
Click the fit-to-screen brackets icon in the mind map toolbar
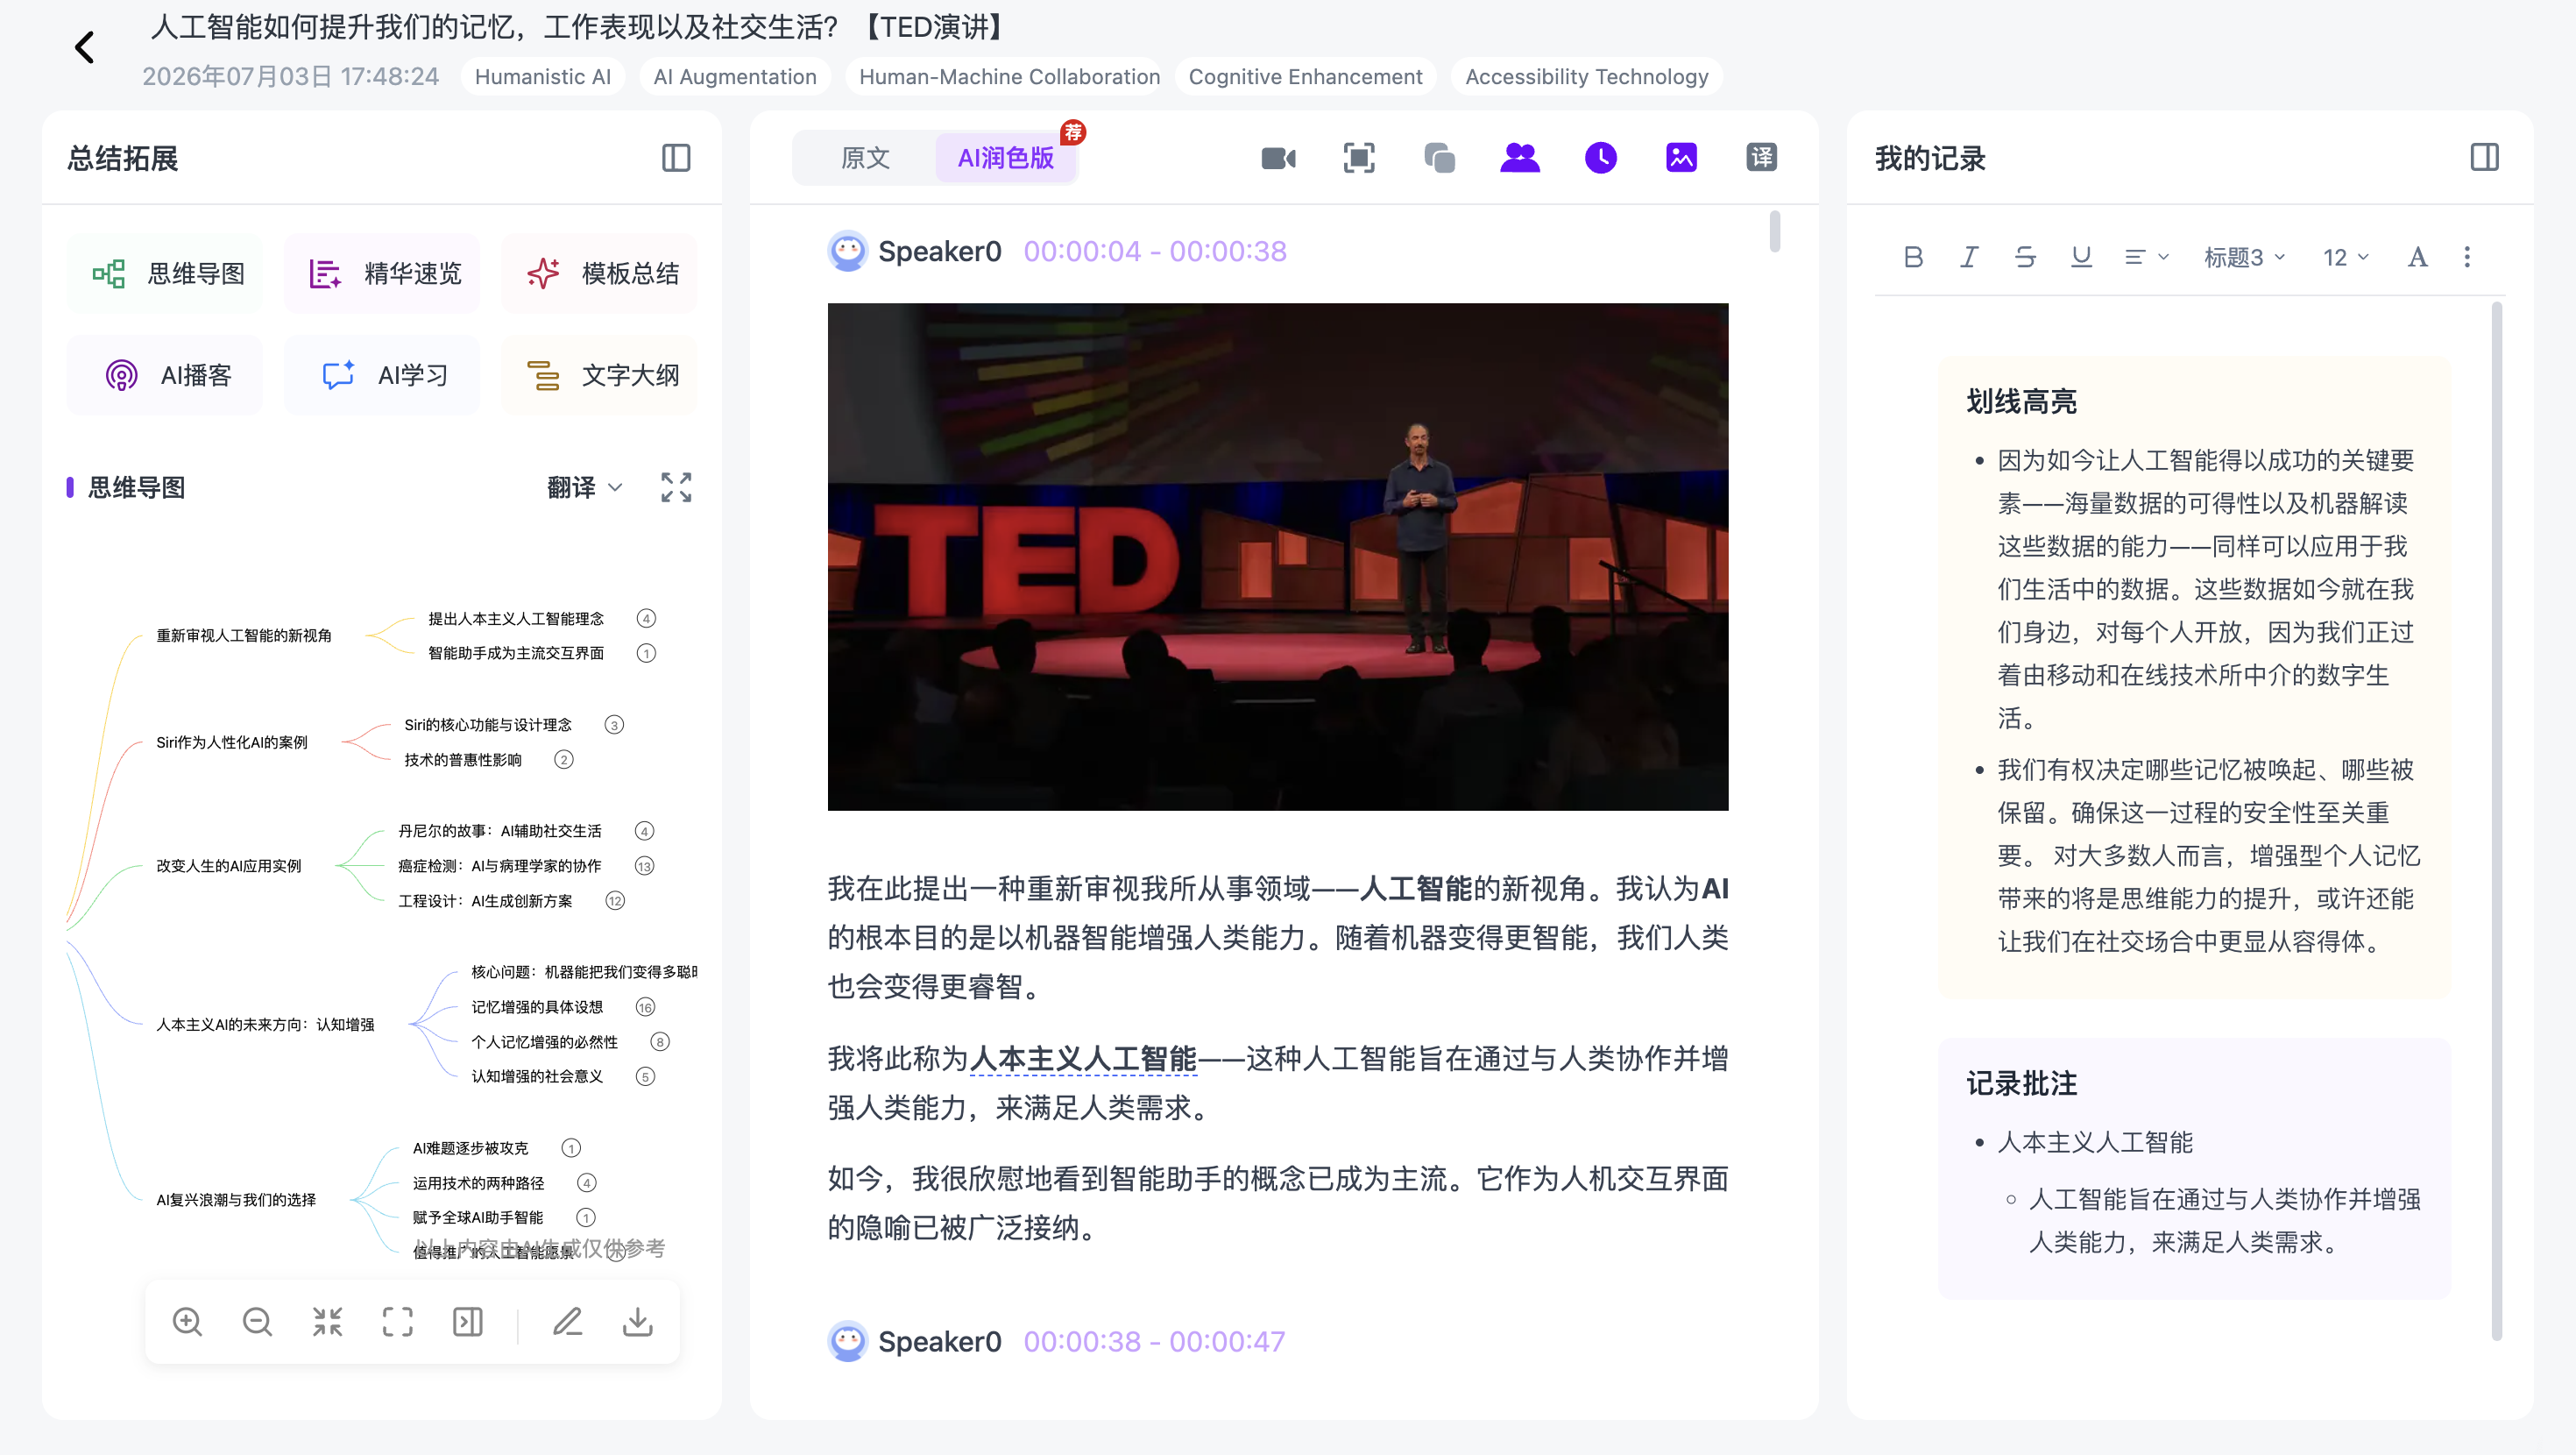point(397,1322)
